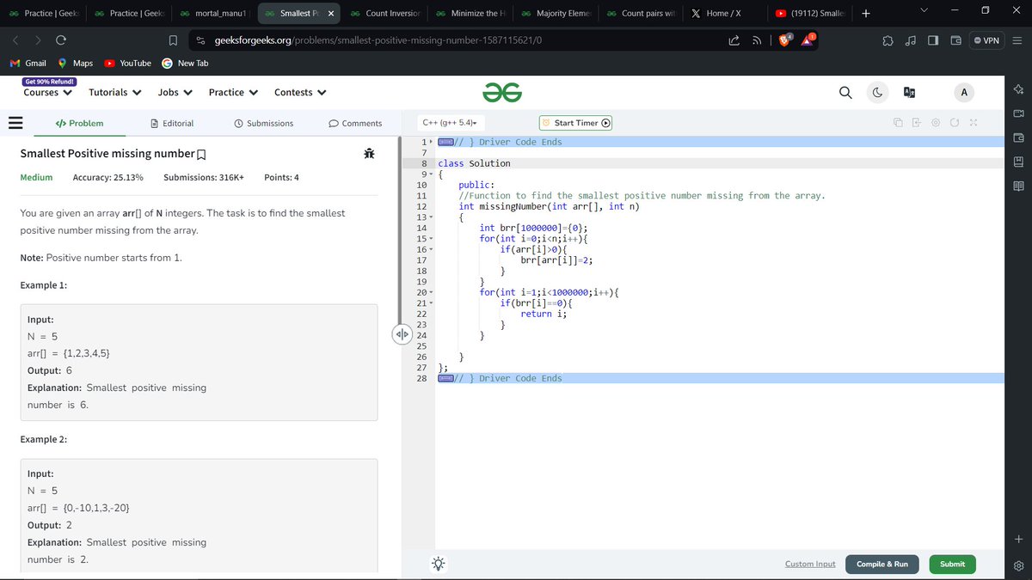Screen dimensions: 1032x580
Task: Switch to the Home / X browser tab
Action: coord(726,13)
